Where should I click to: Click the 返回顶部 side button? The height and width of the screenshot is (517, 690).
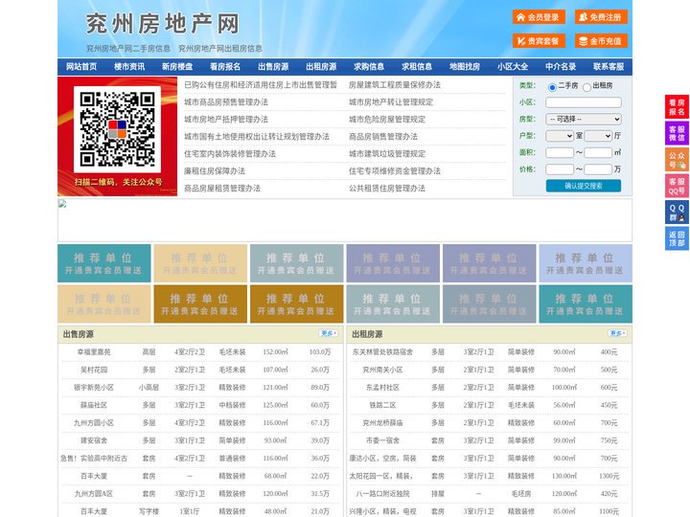coord(677,238)
